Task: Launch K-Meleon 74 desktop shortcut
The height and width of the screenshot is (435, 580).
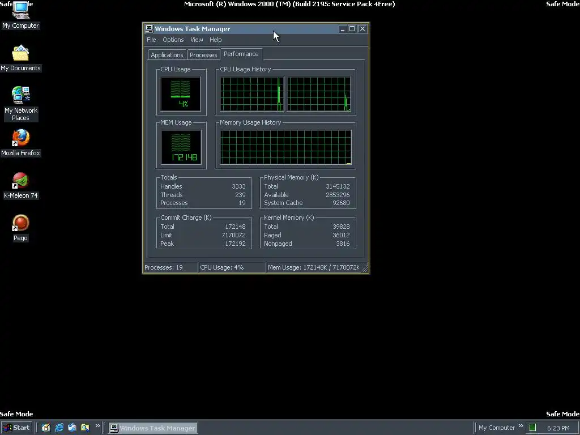Action: (x=20, y=186)
